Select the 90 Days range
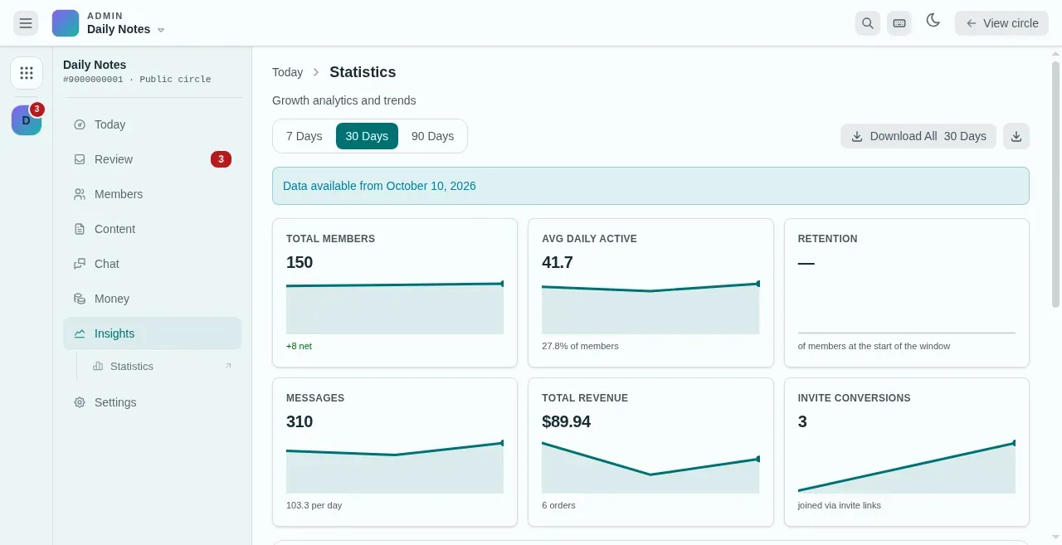The height and width of the screenshot is (545, 1062). click(x=432, y=136)
